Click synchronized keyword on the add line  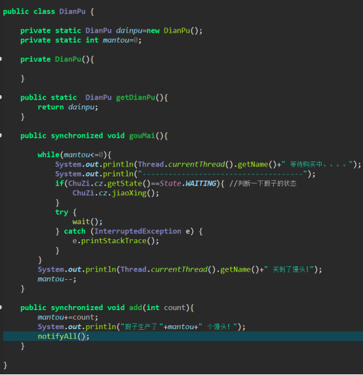pyautogui.click(x=77, y=307)
